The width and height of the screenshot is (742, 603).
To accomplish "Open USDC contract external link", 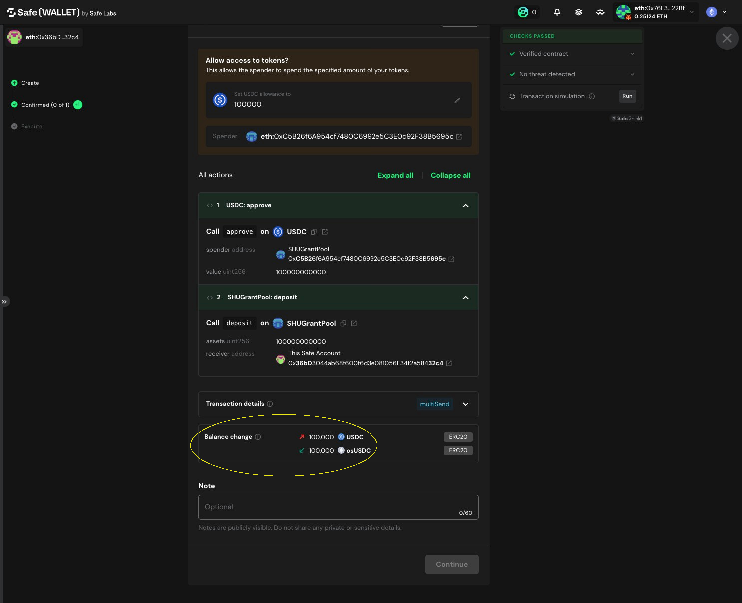I will 325,232.
